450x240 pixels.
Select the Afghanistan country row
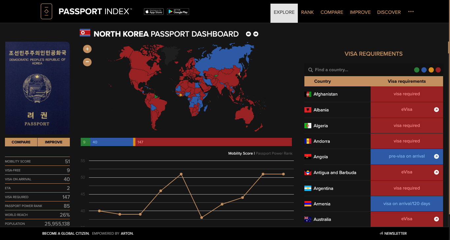(374, 94)
